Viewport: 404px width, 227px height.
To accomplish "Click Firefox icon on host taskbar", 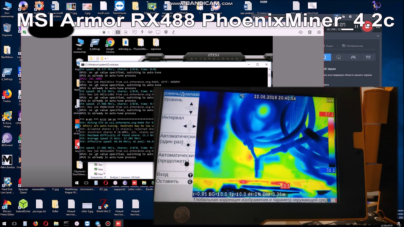I will pyautogui.click(x=35, y=224).
